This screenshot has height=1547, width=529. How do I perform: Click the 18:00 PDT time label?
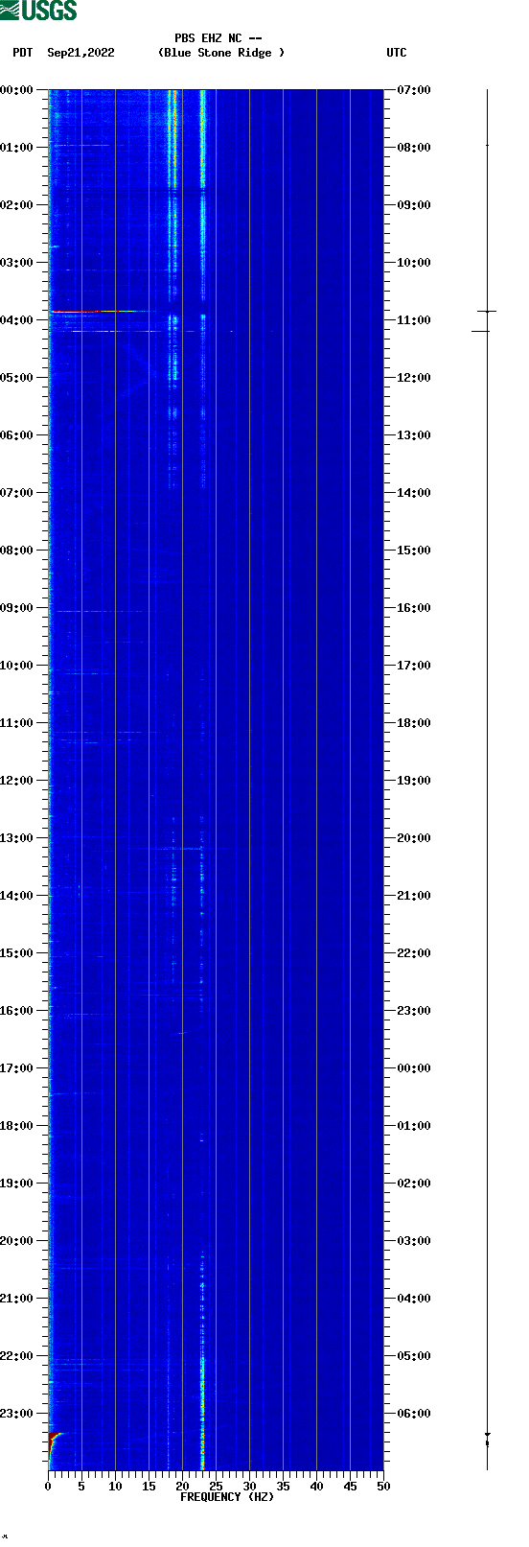click(17, 1126)
